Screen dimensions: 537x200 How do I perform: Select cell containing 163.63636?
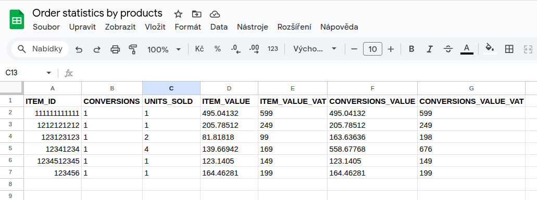coord(372,137)
